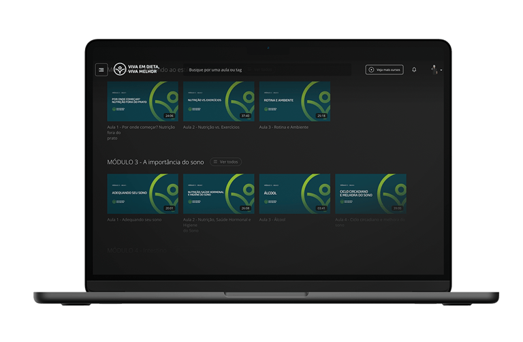The image size is (523, 342).
Task: Click Aula 2 - Nutrição vs. Exercícios title
Action: click(x=211, y=127)
